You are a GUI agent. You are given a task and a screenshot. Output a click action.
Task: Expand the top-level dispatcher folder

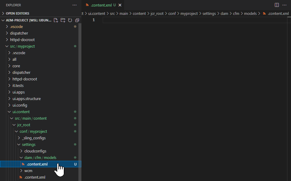[x=39, y=33]
